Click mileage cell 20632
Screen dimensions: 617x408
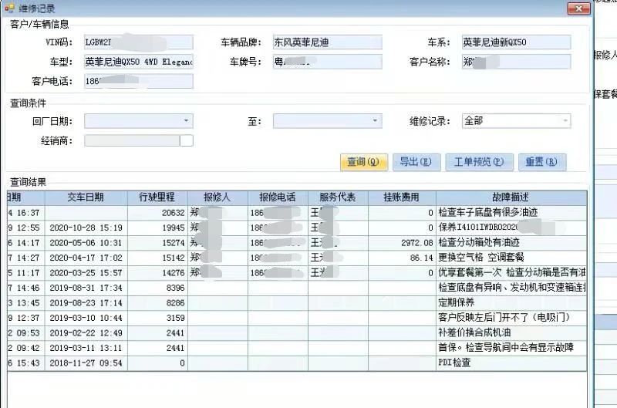157,213
